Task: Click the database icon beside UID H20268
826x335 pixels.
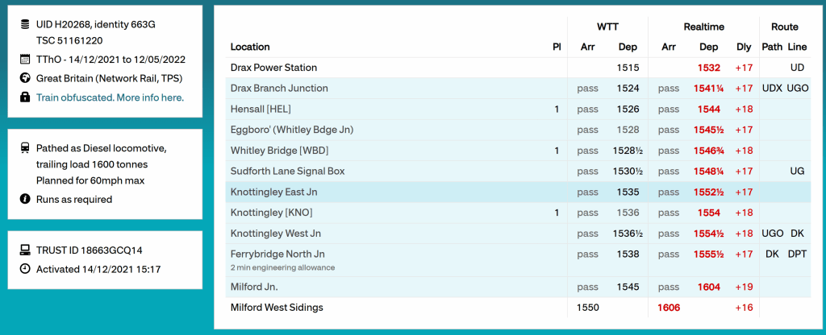Action: pos(24,25)
